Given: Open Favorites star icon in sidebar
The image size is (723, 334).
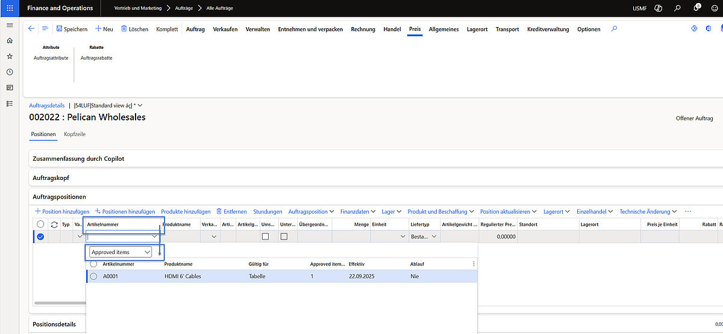Looking at the screenshot, I should pyautogui.click(x=10, y=56).
